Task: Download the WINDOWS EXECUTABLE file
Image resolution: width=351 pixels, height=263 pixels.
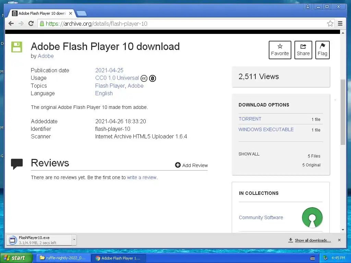Action: tap(266, 129)
